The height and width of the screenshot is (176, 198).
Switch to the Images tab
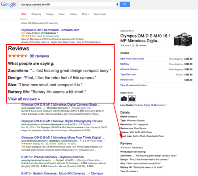50,14
